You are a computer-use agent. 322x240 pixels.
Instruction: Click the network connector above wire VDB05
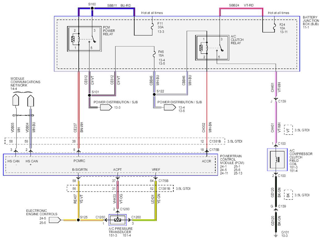(16, 100)
